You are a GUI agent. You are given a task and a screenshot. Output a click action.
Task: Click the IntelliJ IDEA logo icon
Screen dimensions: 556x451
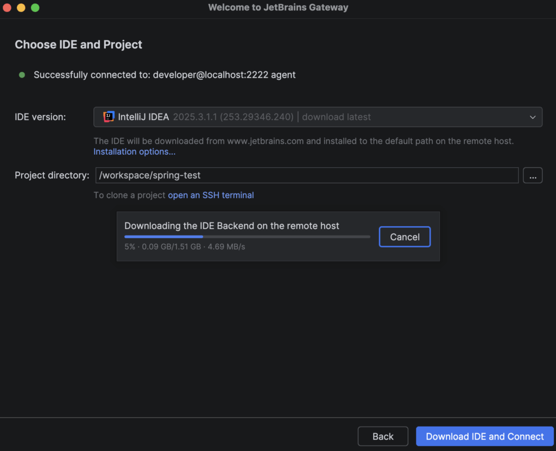click(109, 117)
